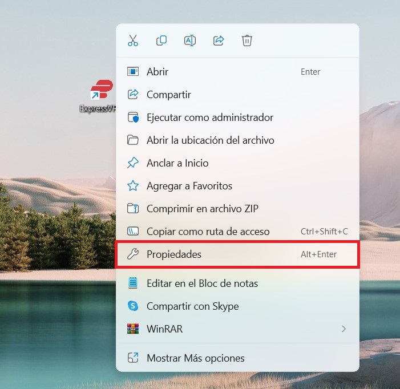Expand the WinRAR submenu chevron
The height and width of the screenshot is (389, 400).
tap(344, 329)
